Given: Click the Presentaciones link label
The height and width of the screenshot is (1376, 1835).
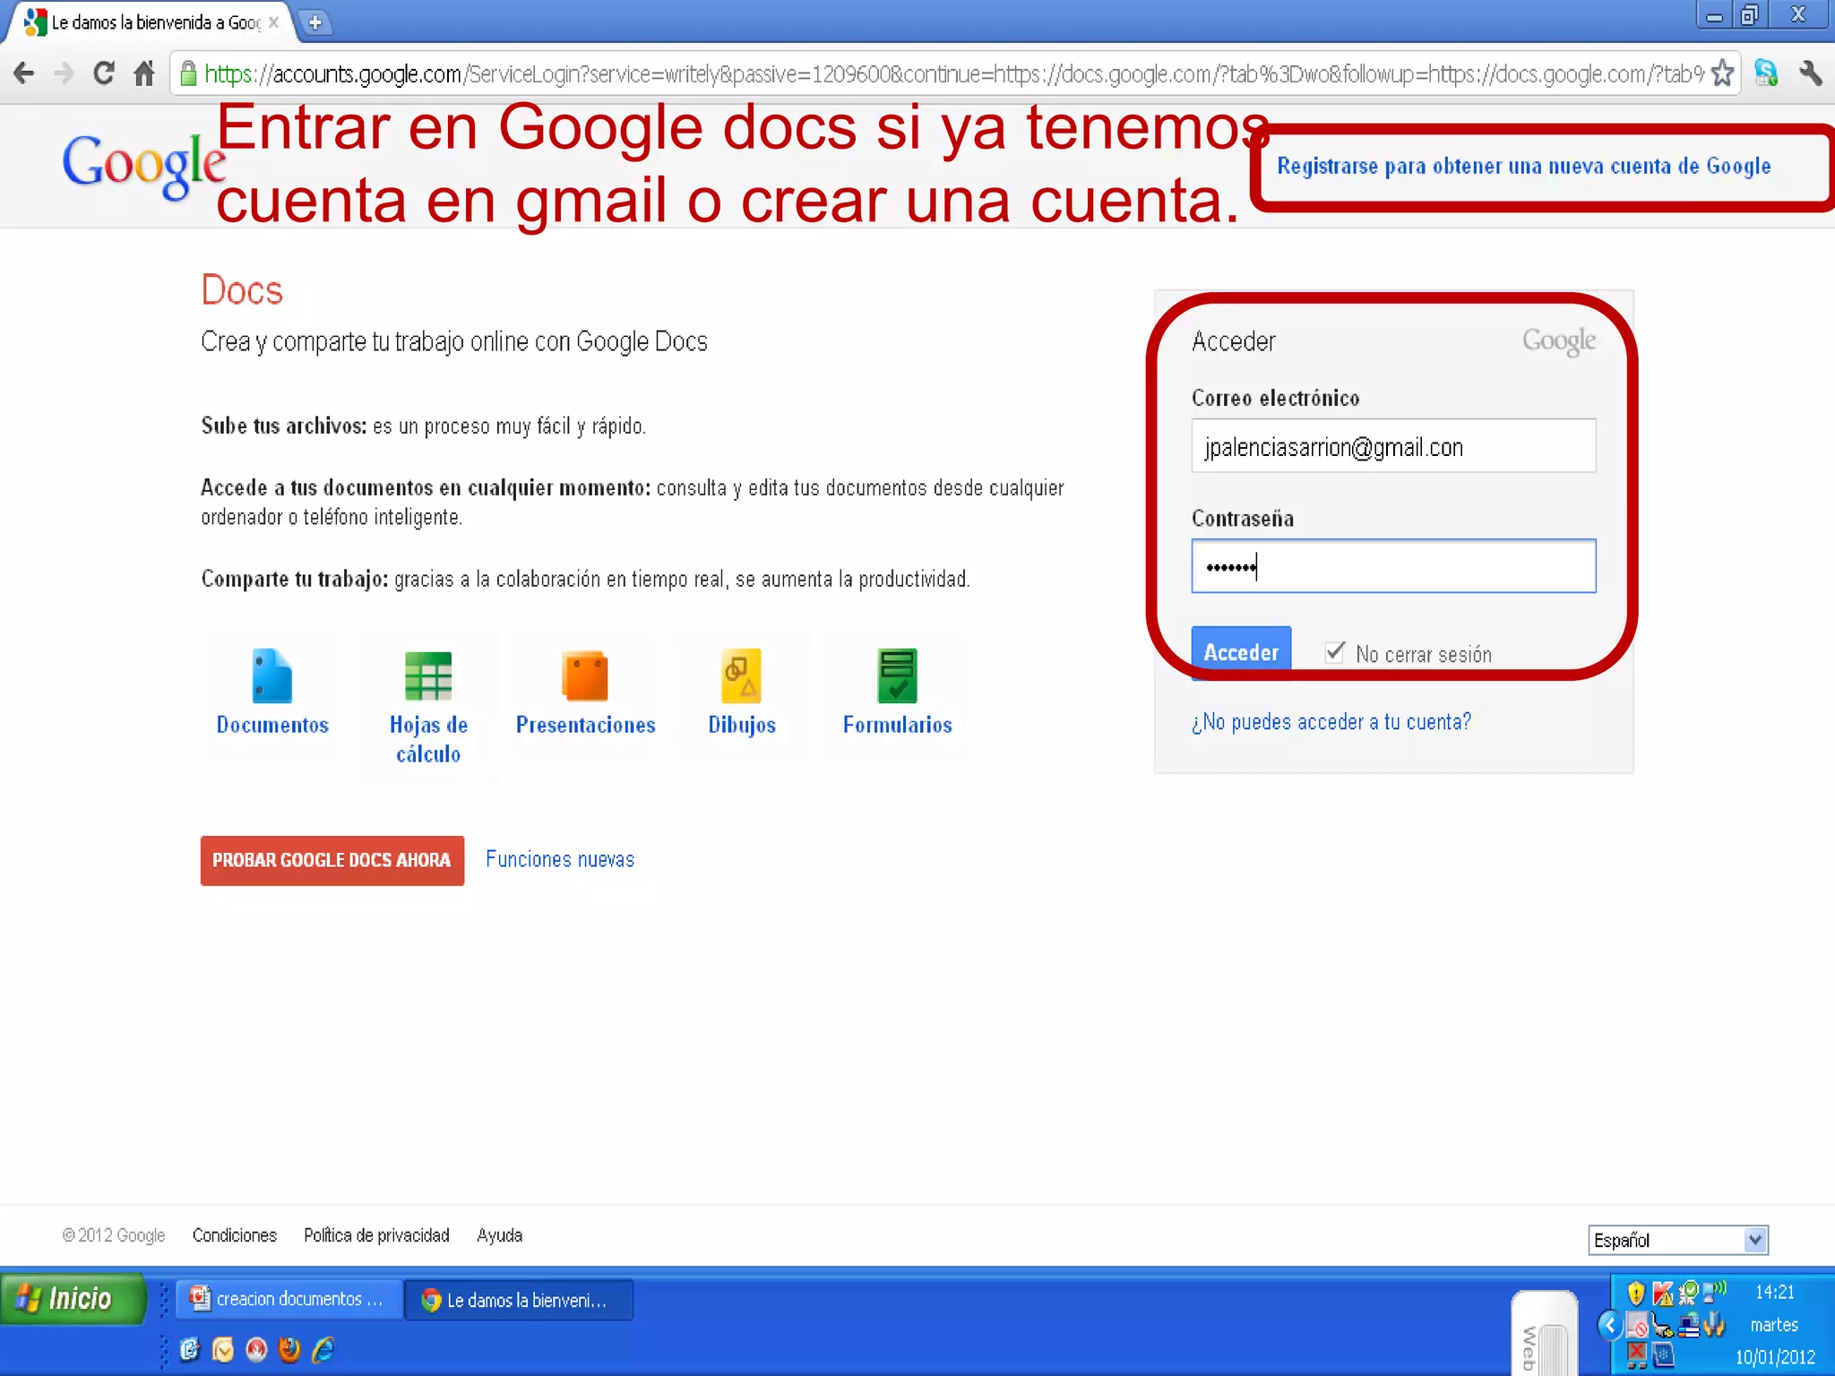Looking at the screenshot, I should point(585,725).
